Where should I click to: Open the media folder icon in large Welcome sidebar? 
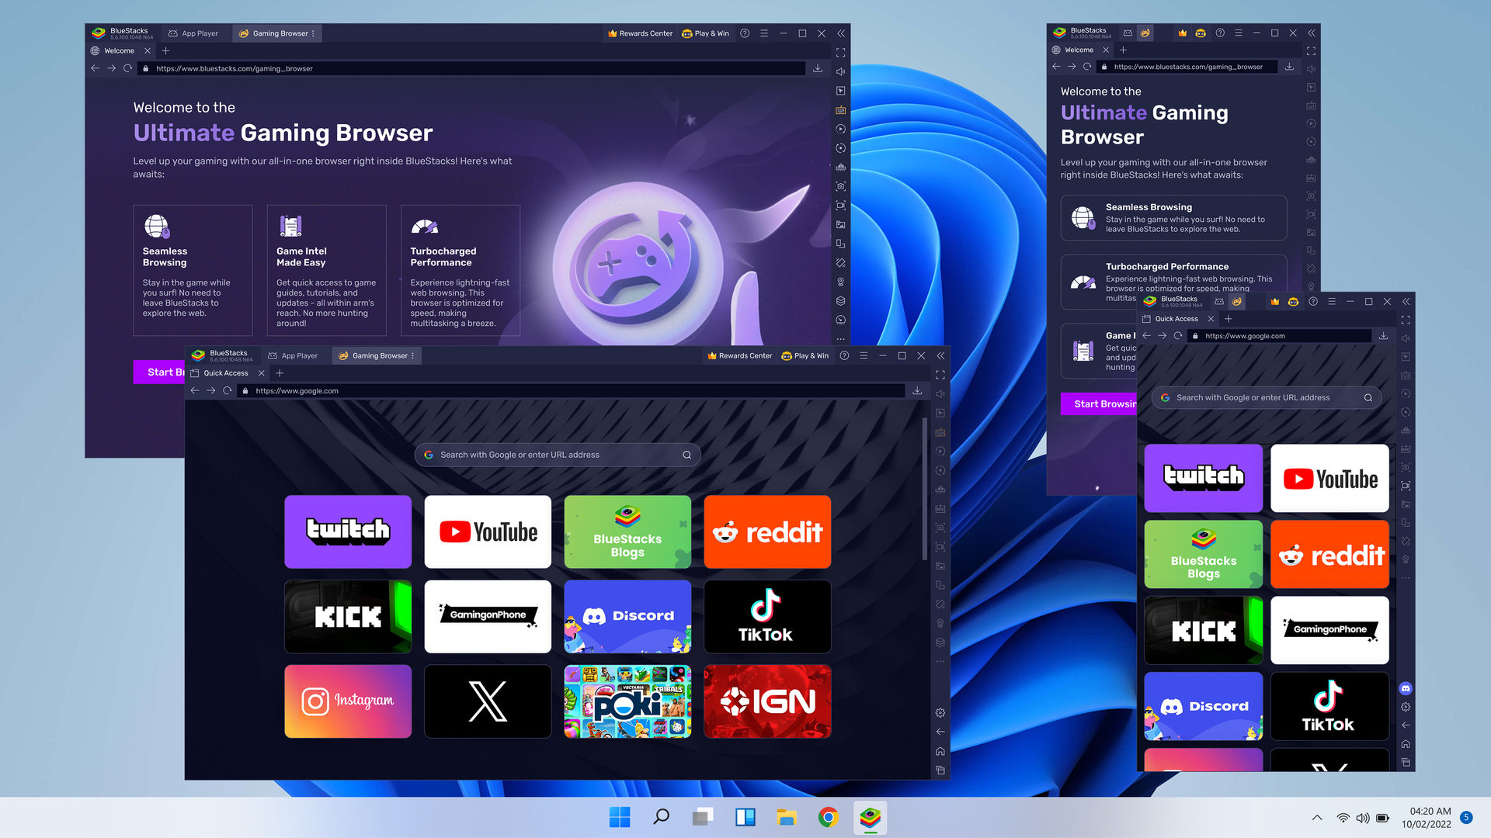coord(840,224)
